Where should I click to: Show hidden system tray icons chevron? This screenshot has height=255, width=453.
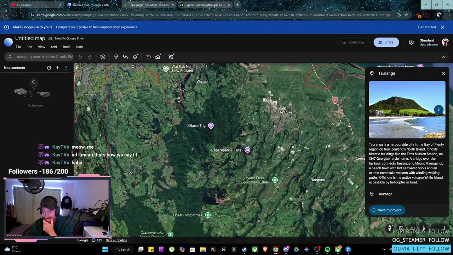coord(383,249)
